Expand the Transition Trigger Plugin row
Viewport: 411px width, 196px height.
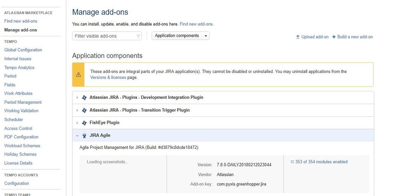point(77,110)
